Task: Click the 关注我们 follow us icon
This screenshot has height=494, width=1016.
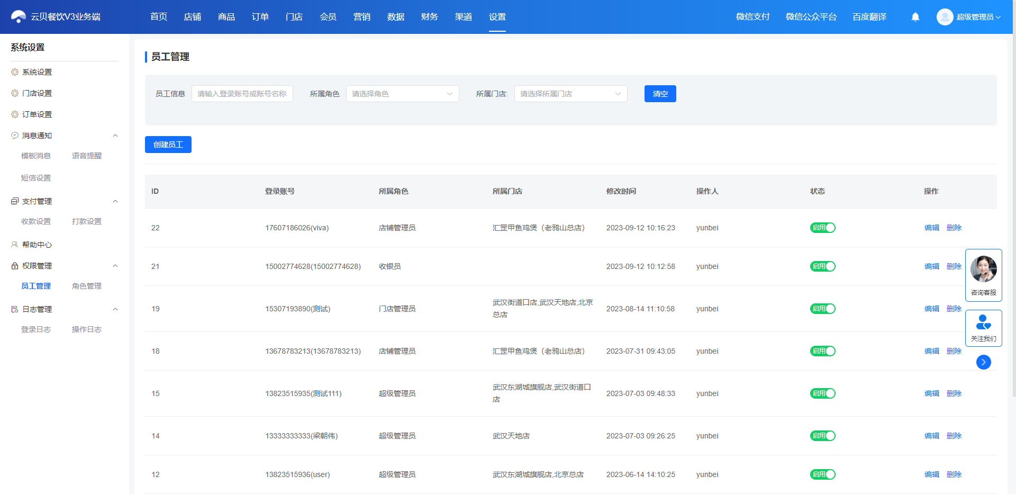Action: click(x=984, y=322)
